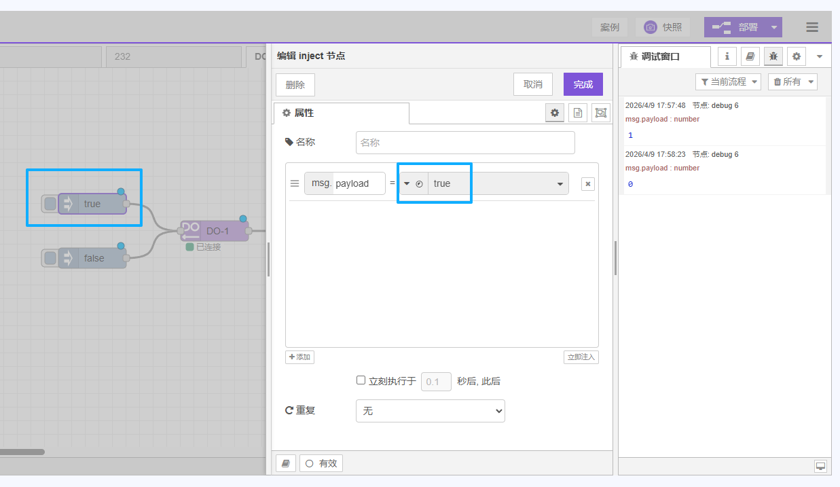
Task: Open the node description document icon
Action: click(x=577, y=113)
